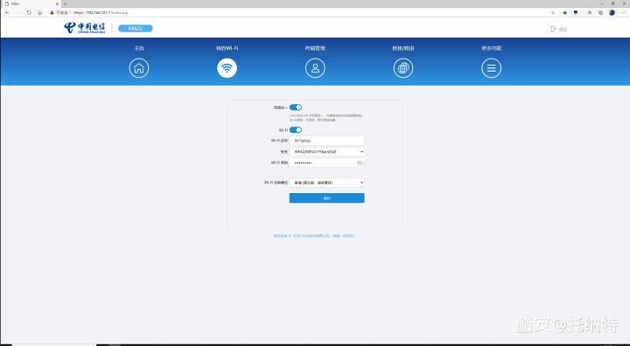Viewport: 630px width, 346px height.
Task: Reload the page with refresh icon
Action: coord(29,12)
